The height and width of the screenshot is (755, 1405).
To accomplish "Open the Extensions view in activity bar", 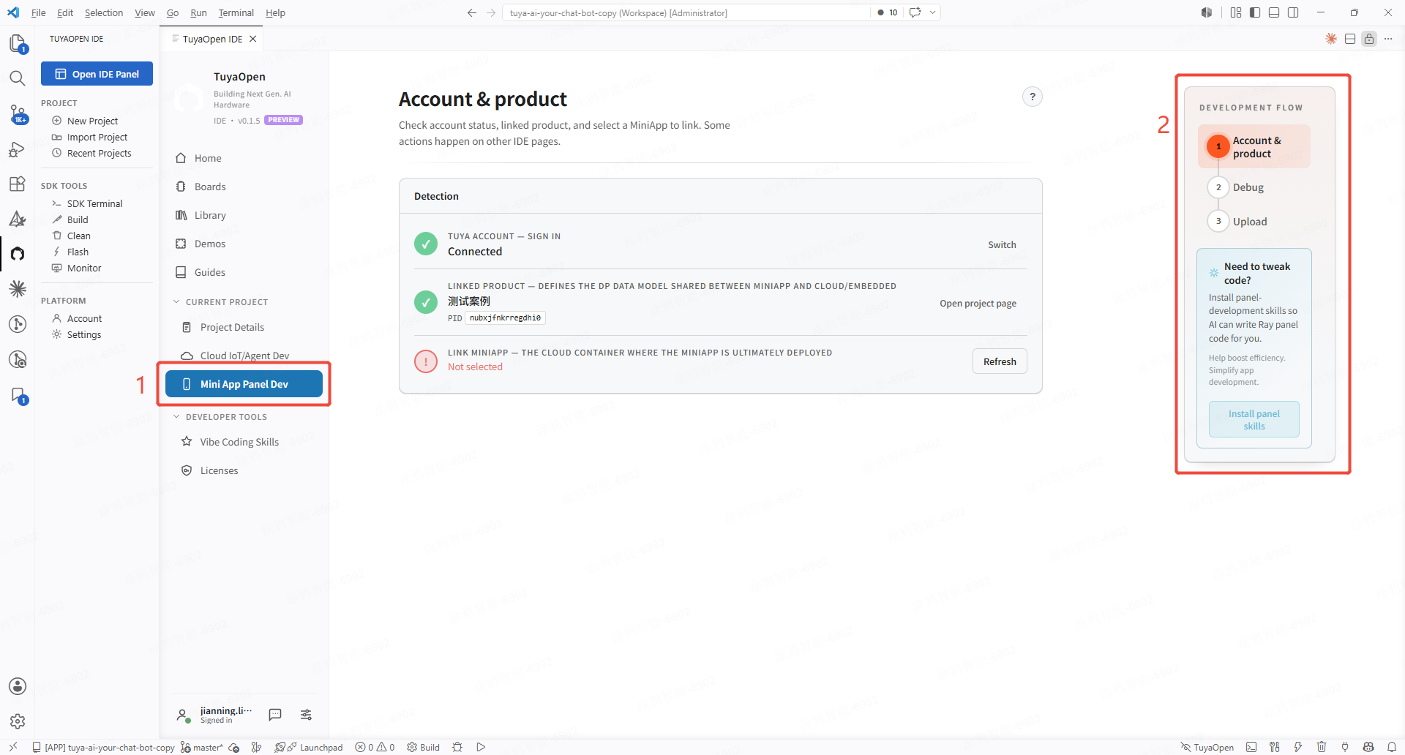I will [18, 184].
